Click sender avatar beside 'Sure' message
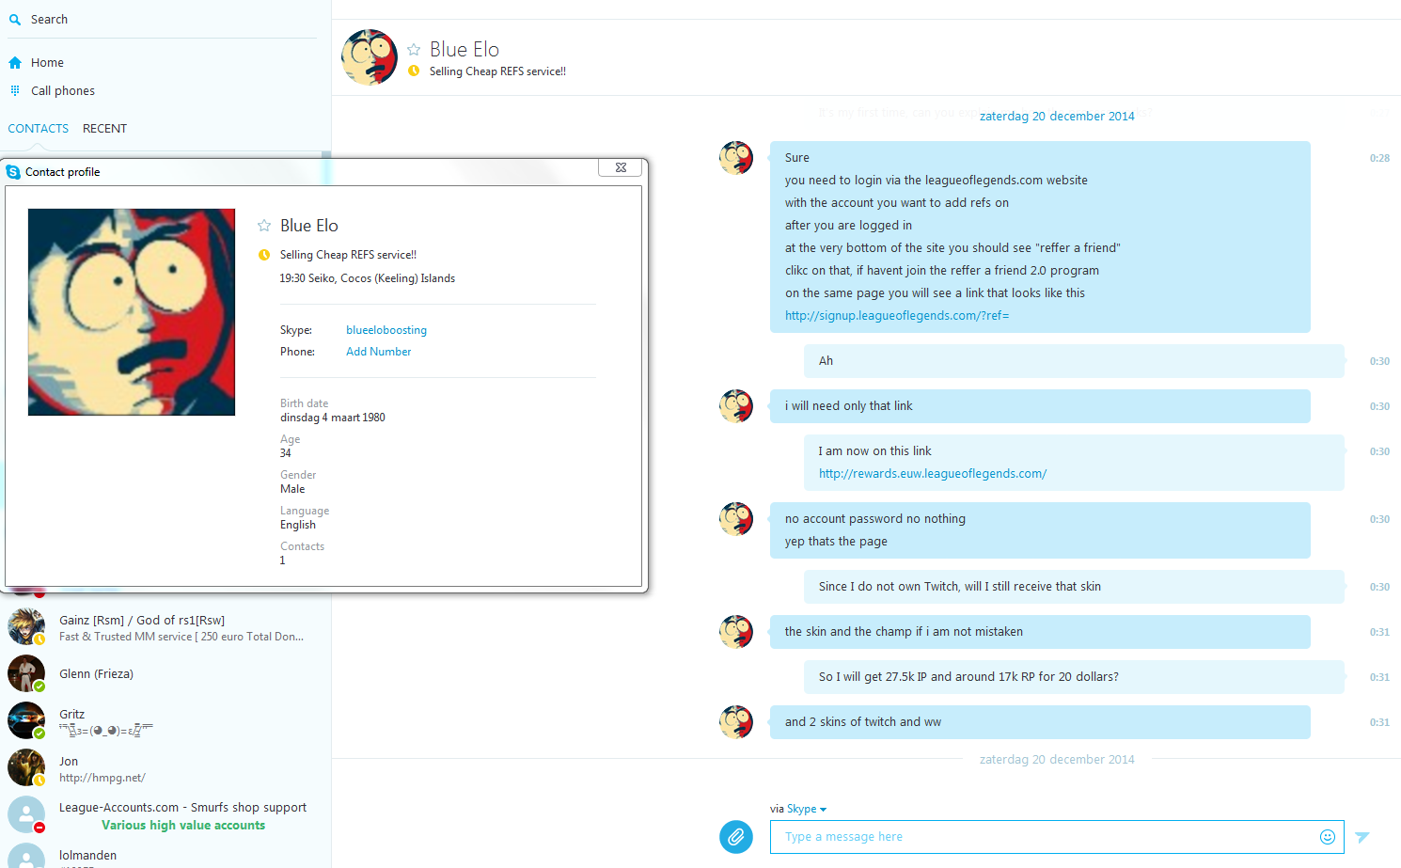The height and width of the screenshot is (868, 1401). coord(736,158)
